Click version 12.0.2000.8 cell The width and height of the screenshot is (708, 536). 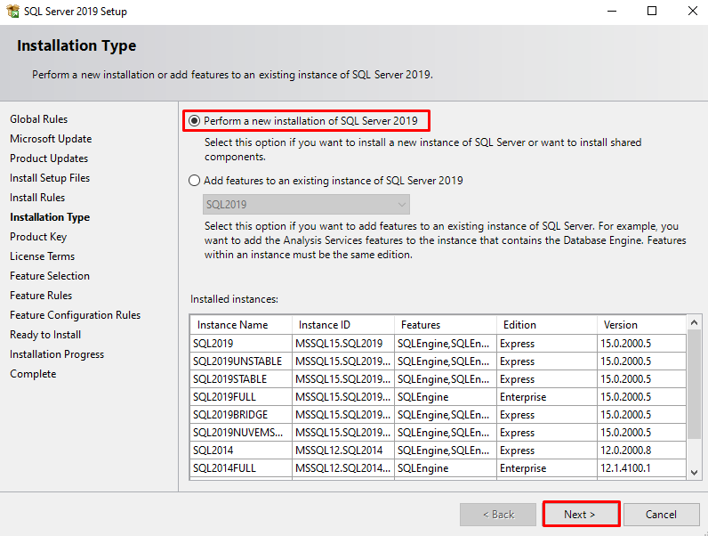tap(642, 451)
